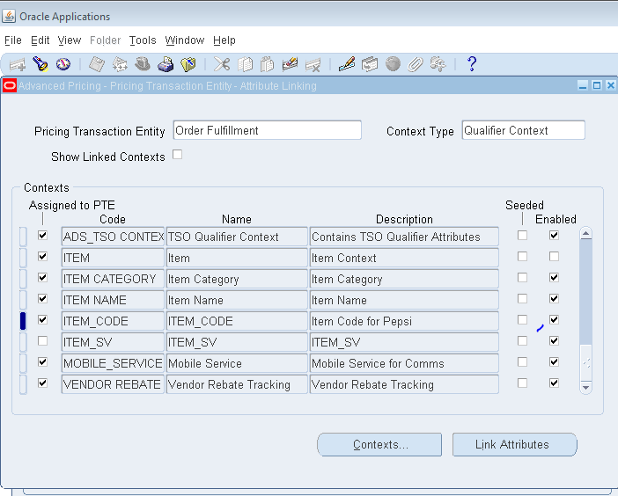Select the VENDOR REBATE code field

pos(113,384)
